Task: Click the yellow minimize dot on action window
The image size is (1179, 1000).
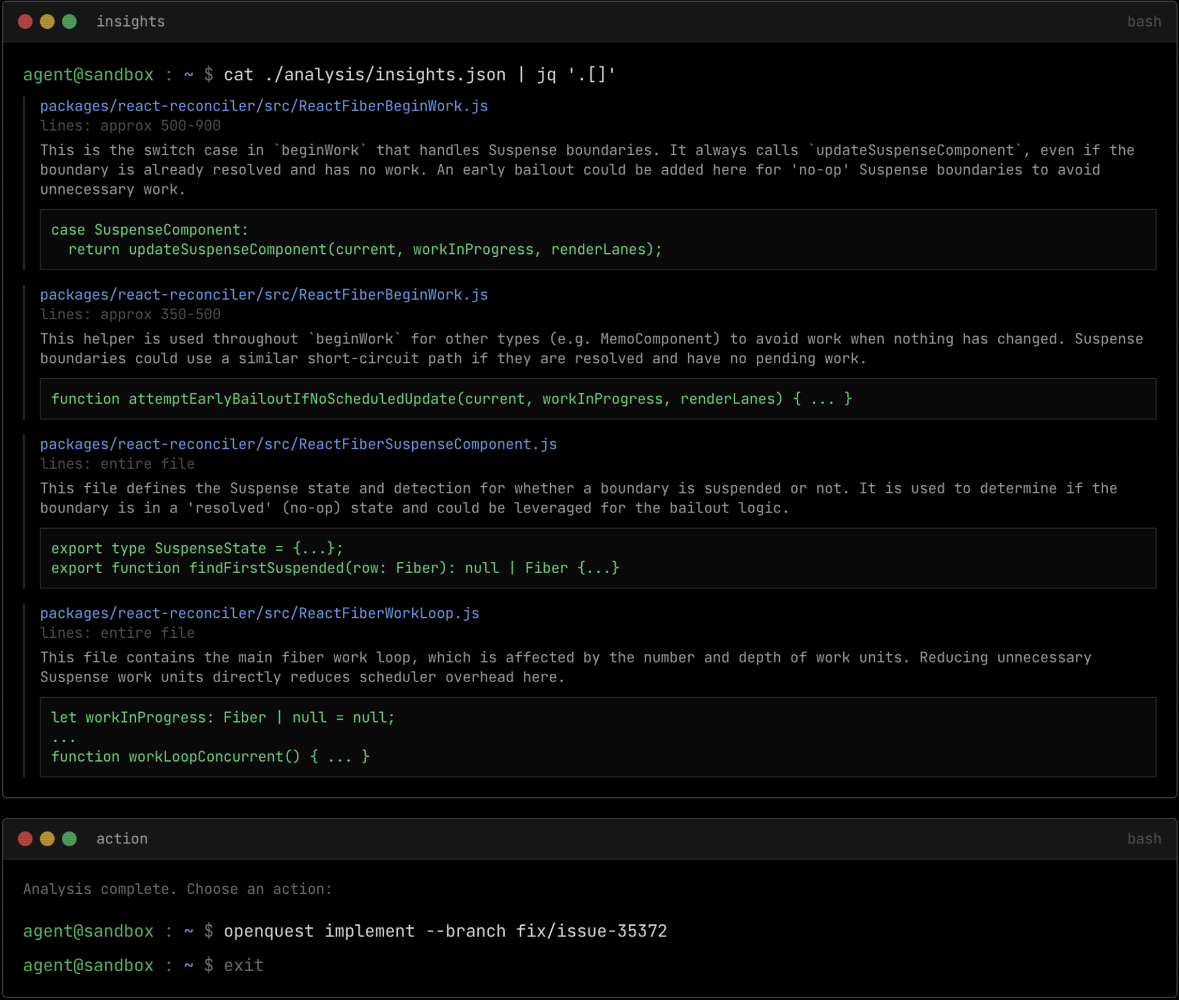Action: (x=47, y=839)
